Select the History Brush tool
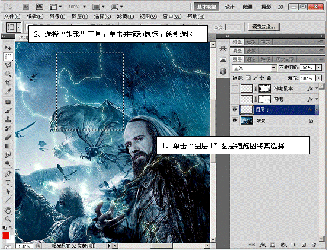Viewport: 327px width, 250px height. 8,128
